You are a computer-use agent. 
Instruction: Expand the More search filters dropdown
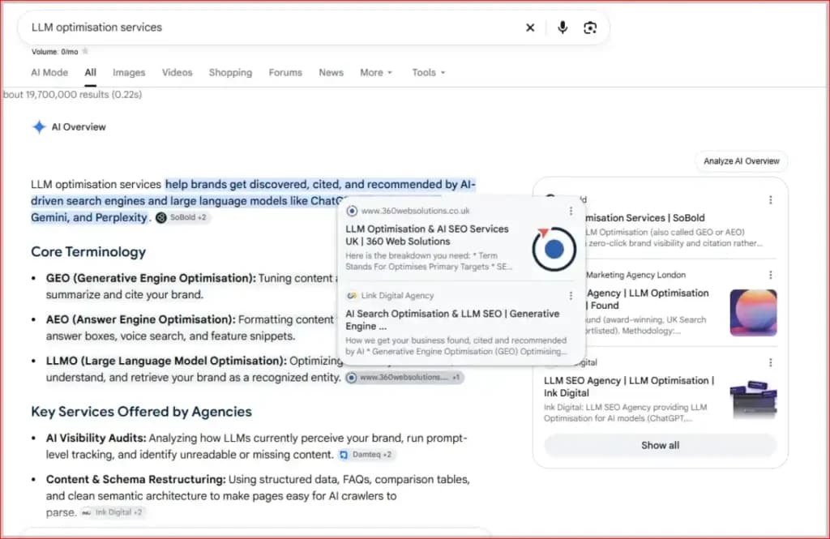point(376,72)
